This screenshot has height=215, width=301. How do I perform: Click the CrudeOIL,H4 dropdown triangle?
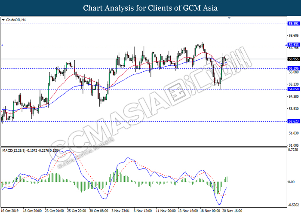4,20
